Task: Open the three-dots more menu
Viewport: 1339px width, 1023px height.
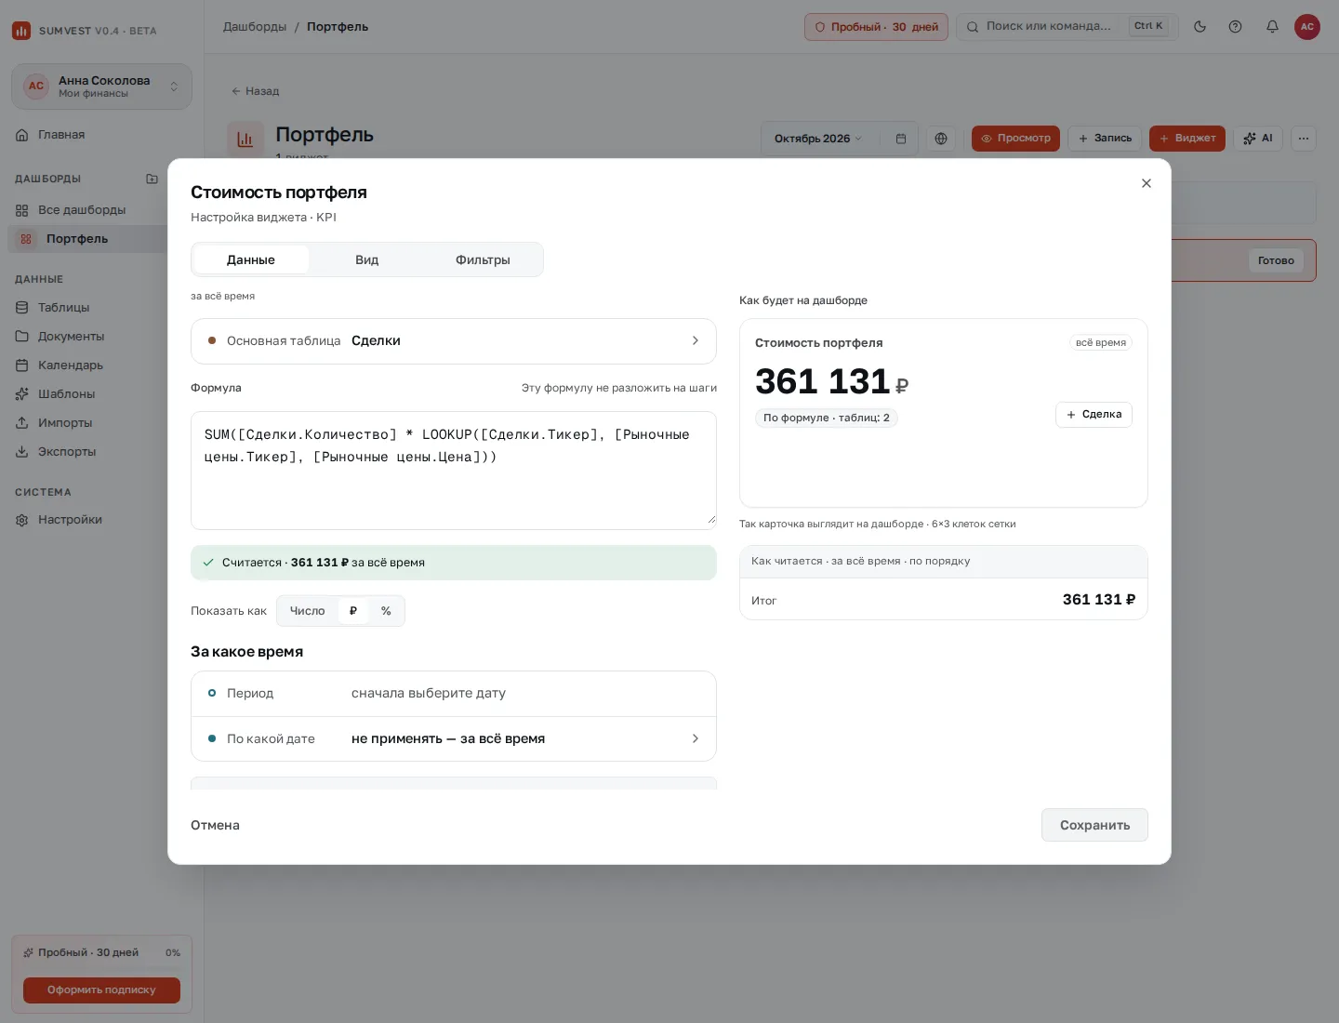Action: coord(1304,139)
